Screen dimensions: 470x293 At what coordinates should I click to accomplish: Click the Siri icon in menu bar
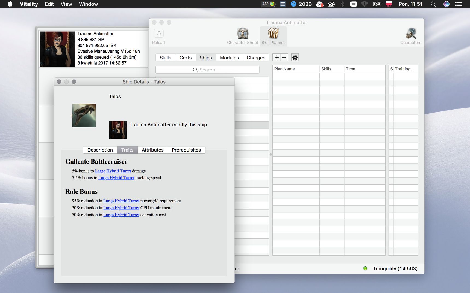coord(446,4)
